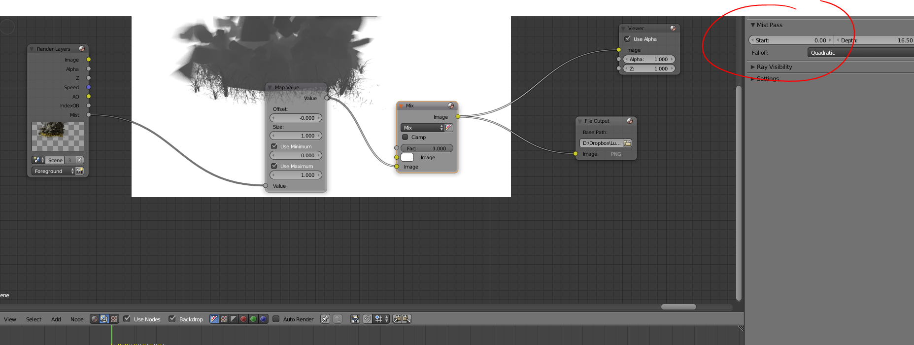Click the Include Alpha icon on Mix node
Screen dimensions: 914x345
click(449, 128)
